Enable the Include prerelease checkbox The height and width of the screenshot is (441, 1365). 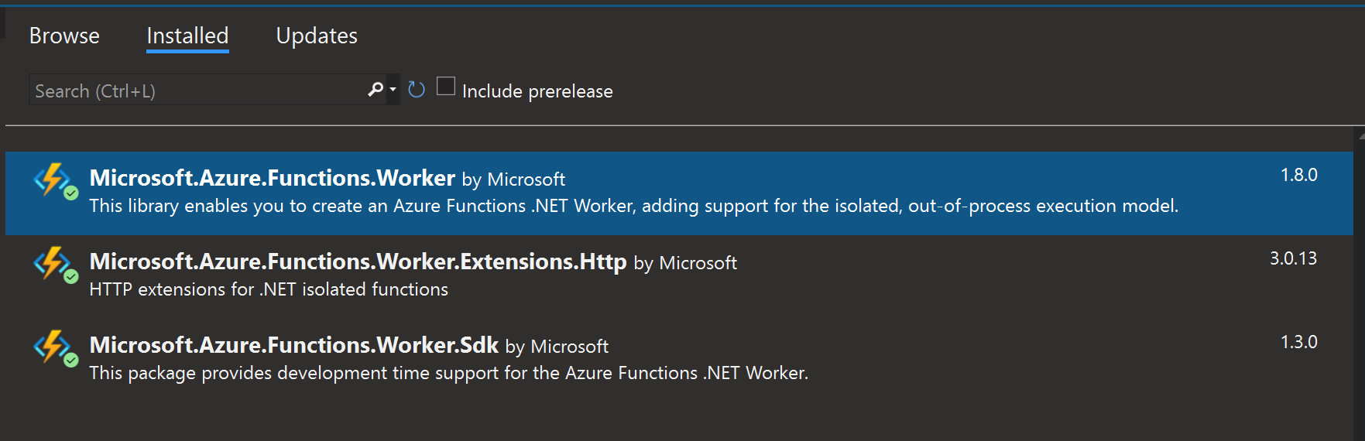pos(446,86)
